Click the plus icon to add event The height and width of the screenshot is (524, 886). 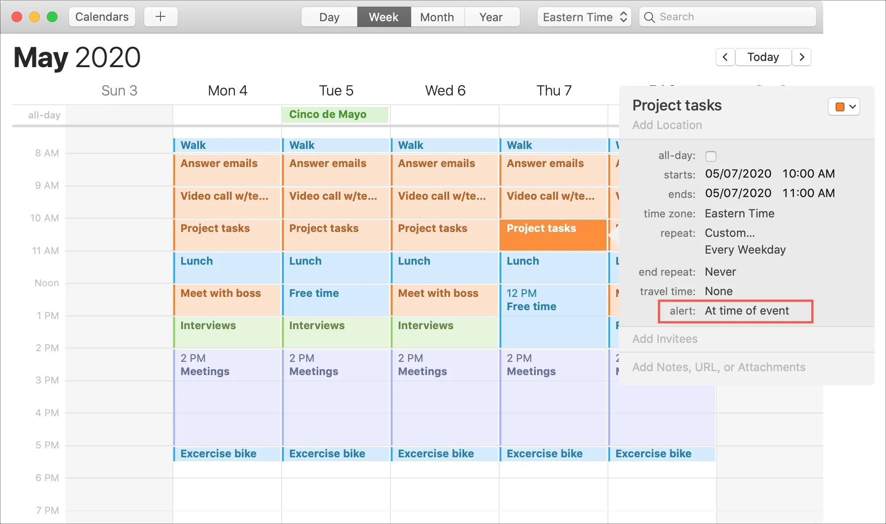point(160,17)
